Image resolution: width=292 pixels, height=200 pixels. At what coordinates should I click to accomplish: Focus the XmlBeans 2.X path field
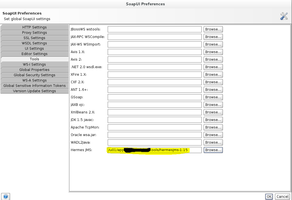click(x=155, y=112)
